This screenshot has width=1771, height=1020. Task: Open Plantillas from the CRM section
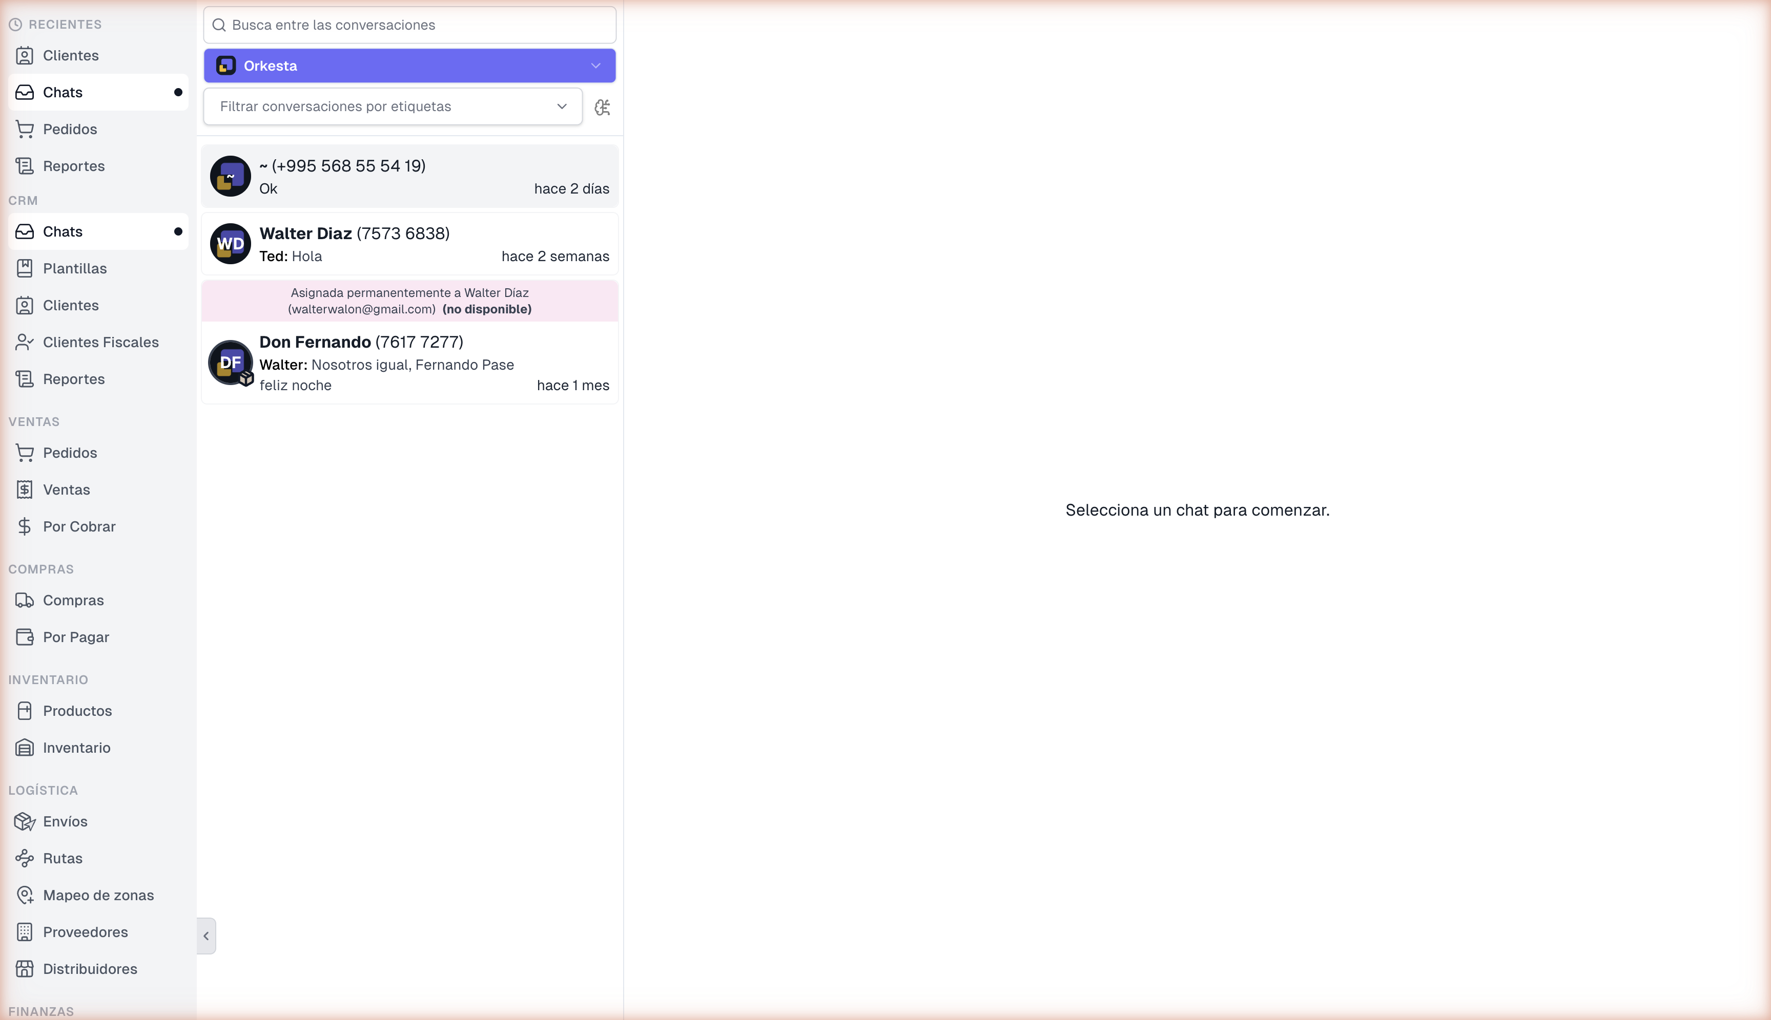click(74, 268)
